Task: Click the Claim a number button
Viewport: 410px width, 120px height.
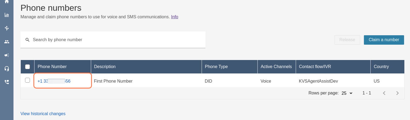Action: tap(384, 40)
